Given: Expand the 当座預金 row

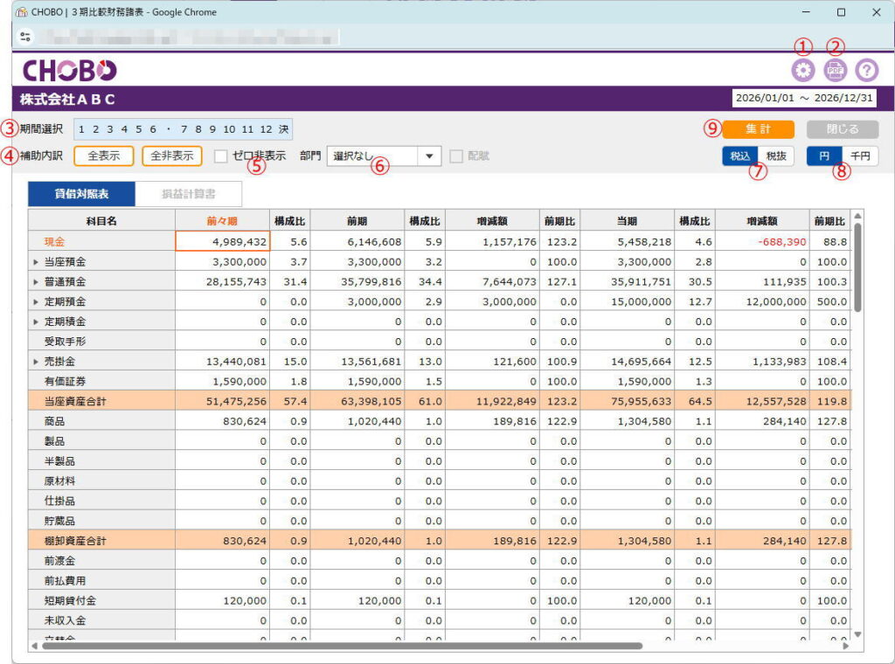Looking at the screenshot, I should point(36,261).
